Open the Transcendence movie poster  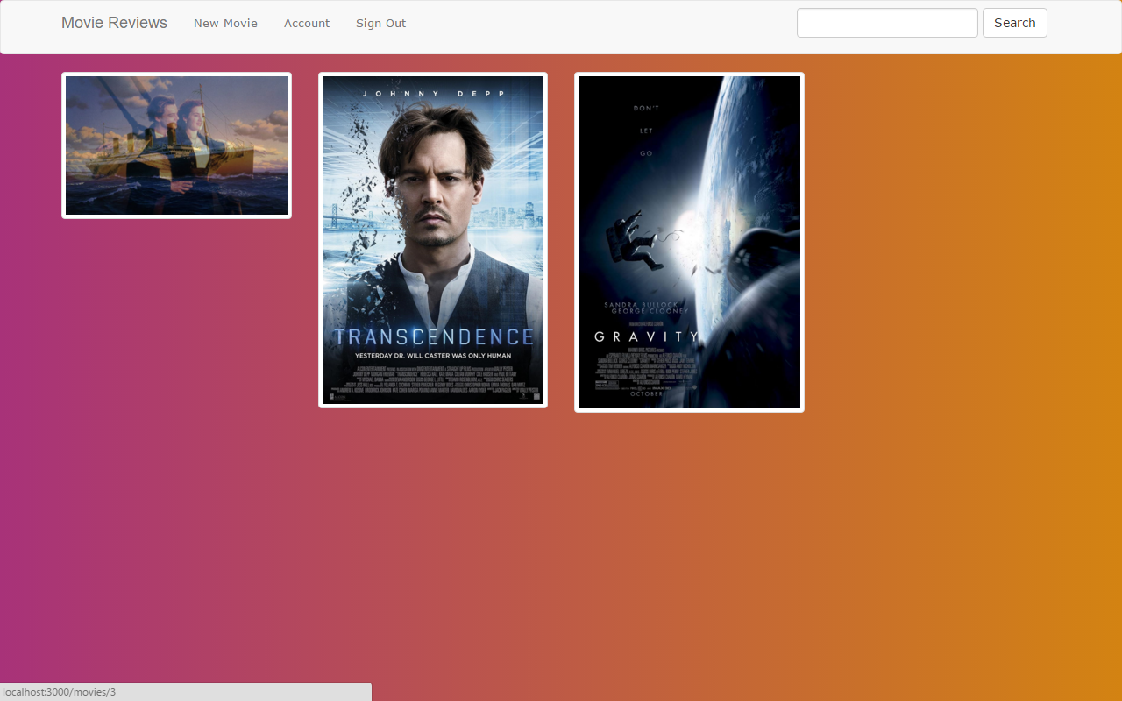(x=433, y=240)
